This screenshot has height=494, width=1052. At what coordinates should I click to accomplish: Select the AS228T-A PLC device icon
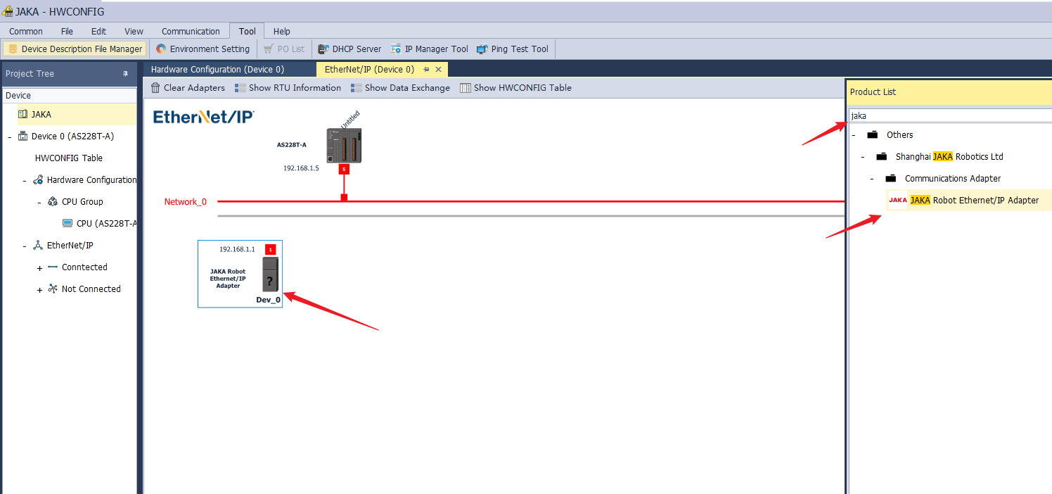point(344,146)
